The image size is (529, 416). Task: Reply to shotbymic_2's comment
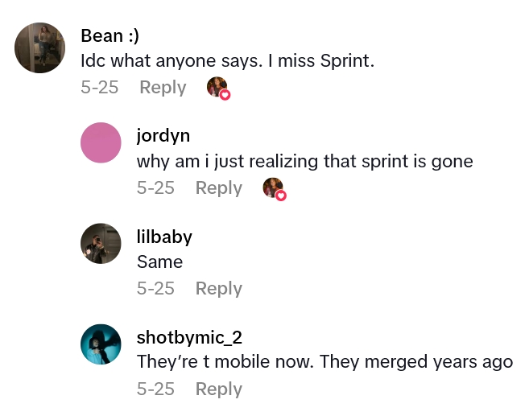(x=219, y=389)
